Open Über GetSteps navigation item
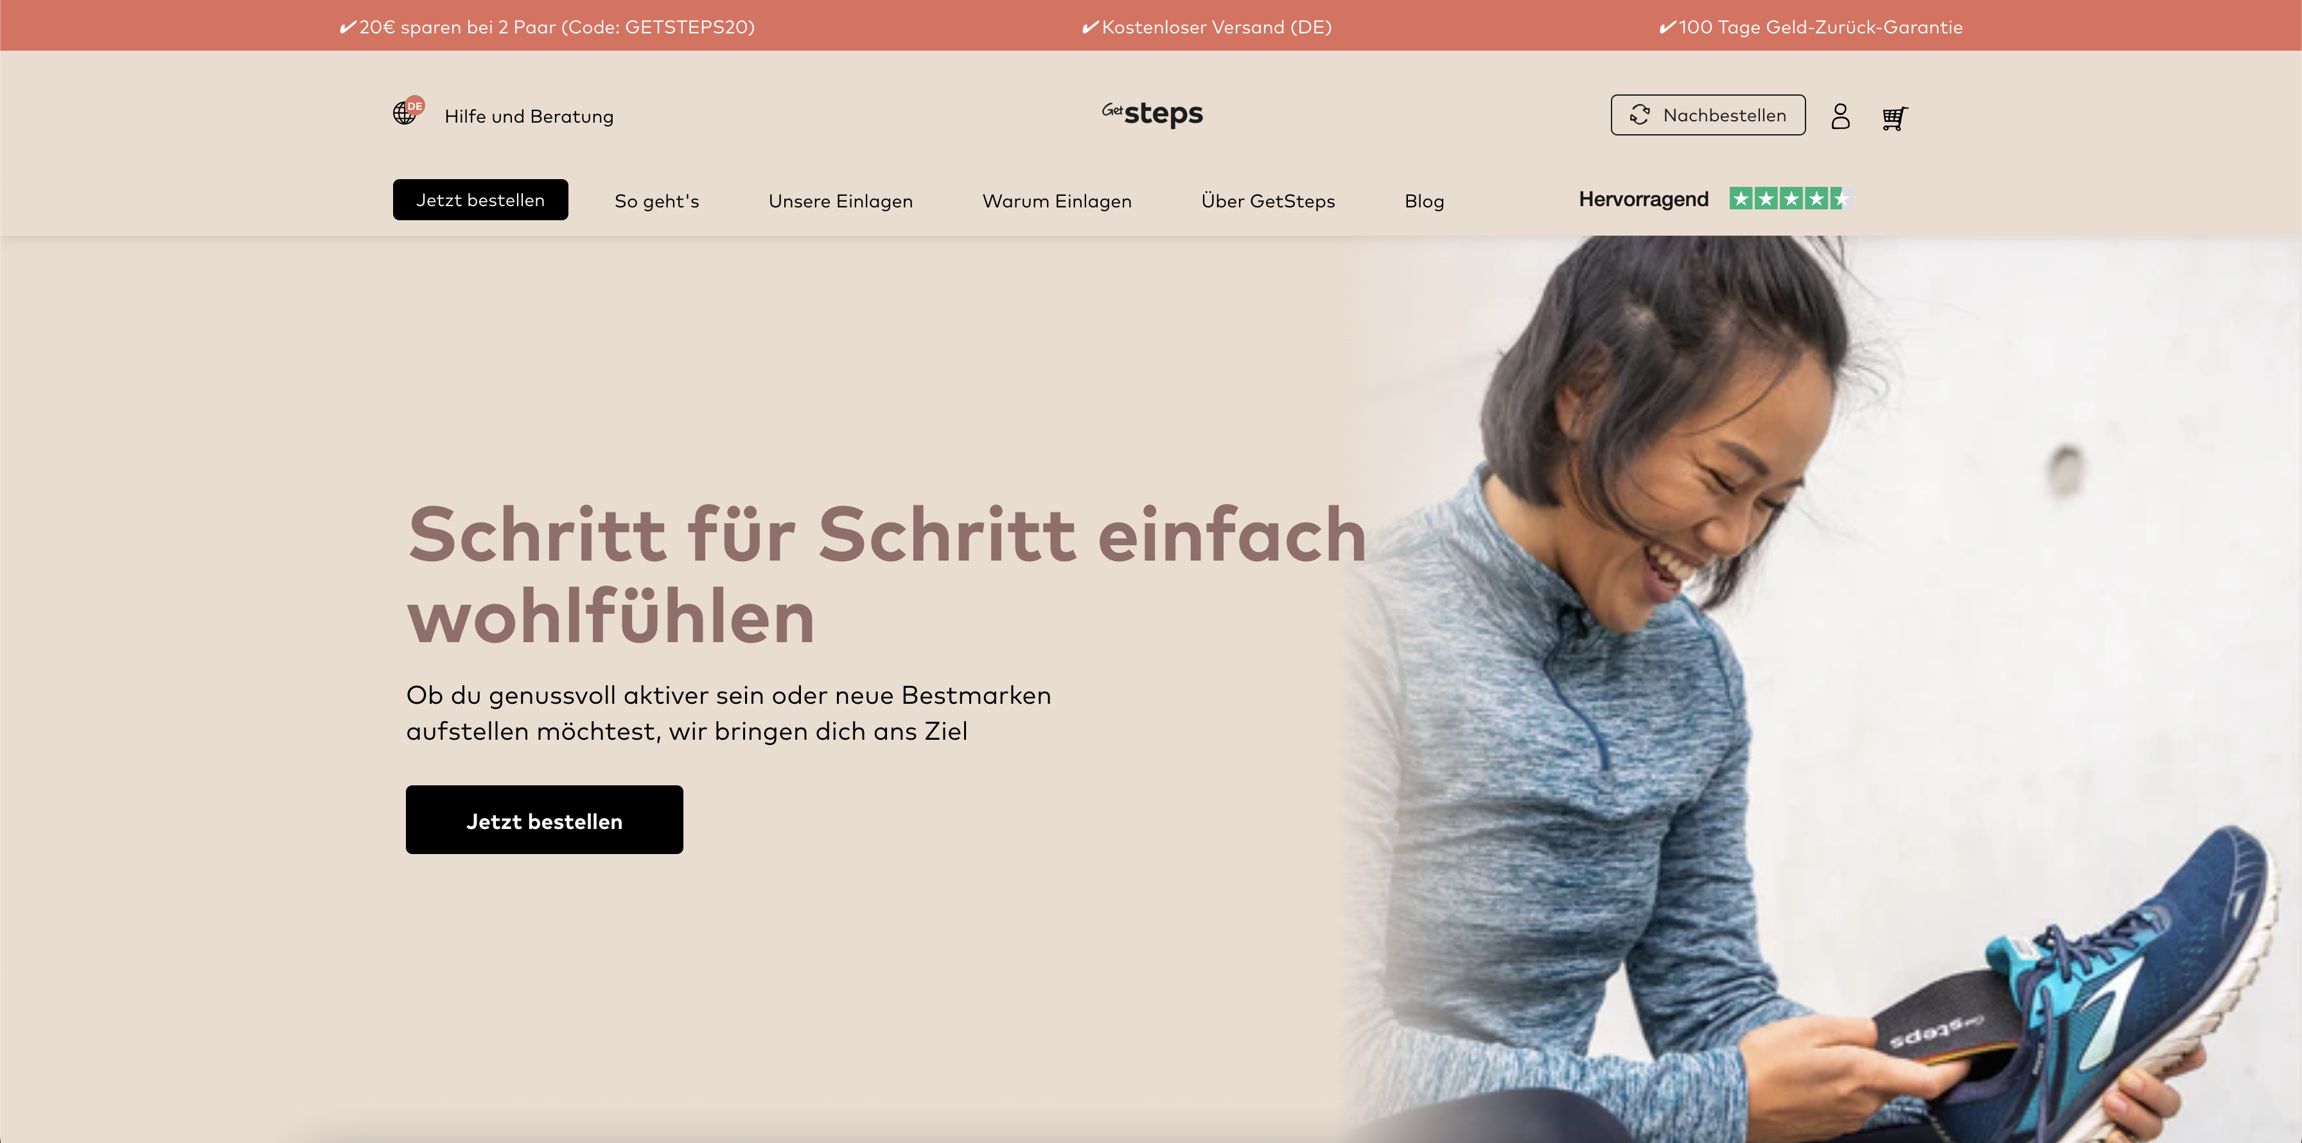The width and height of the screenshot is (2302, 1143). click(1268, 201)
